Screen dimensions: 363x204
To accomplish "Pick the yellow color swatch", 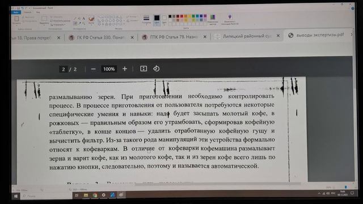I will tap(189, 16).
